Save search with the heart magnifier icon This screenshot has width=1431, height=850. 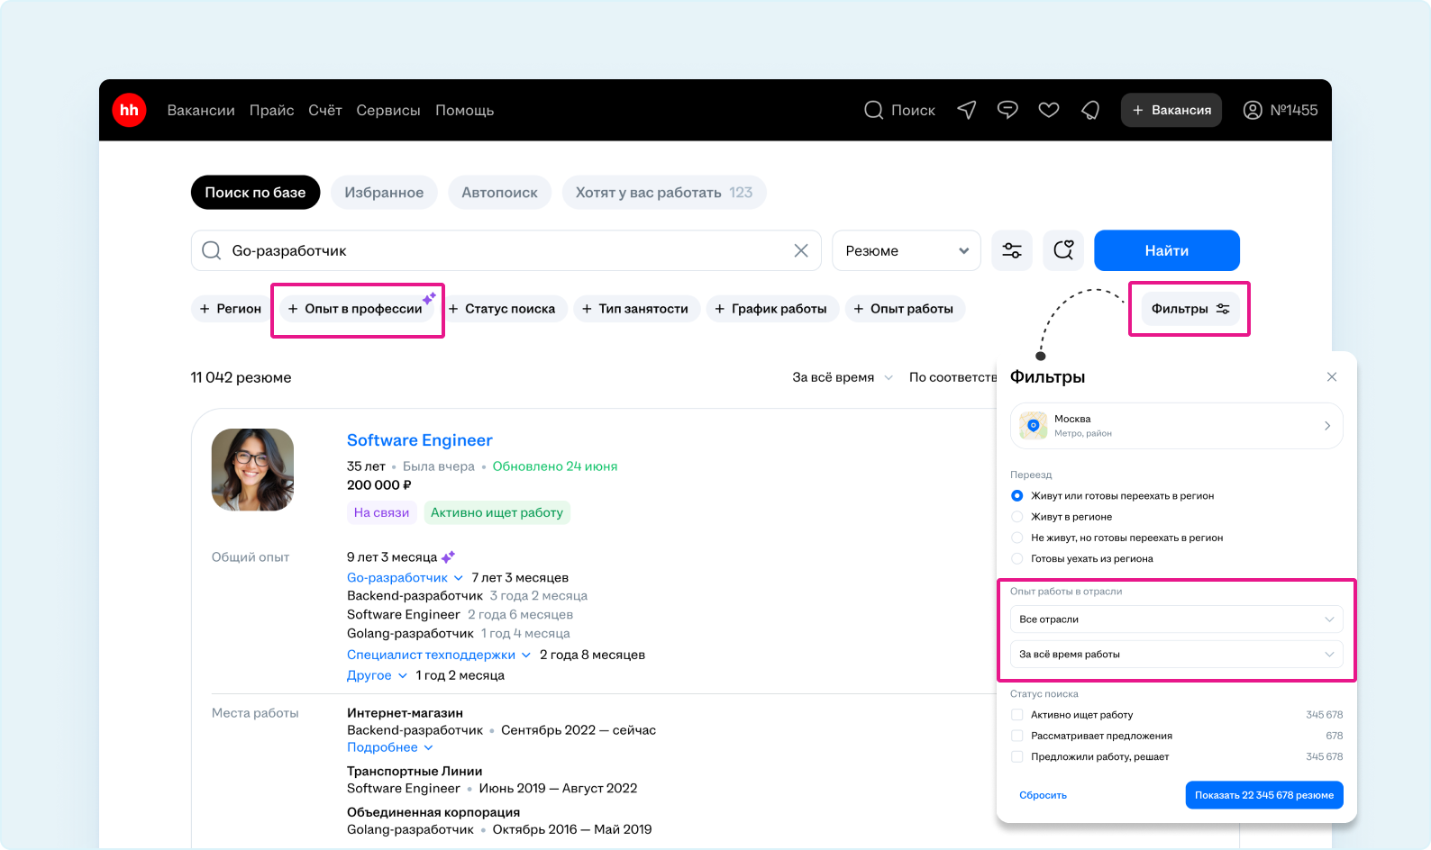coord(1063,250)
